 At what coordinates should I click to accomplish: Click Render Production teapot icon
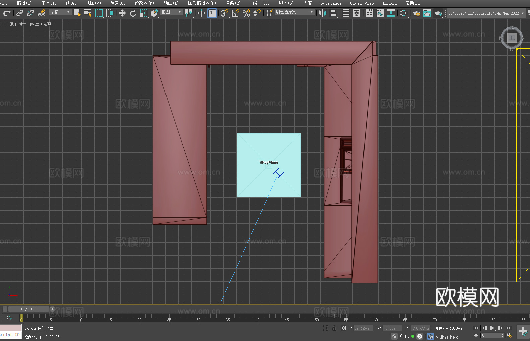(438, 13)
